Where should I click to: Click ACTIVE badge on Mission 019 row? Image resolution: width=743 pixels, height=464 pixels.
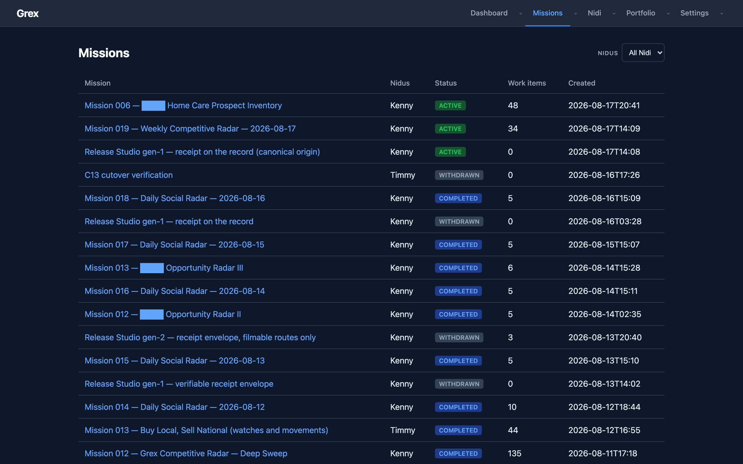(450, 129)
